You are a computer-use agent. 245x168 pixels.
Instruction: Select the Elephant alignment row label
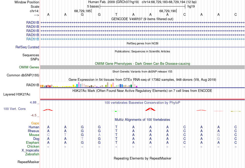click(x=32, y=142)
